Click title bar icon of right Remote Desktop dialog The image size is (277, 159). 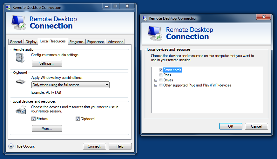(x=145, y=18)
